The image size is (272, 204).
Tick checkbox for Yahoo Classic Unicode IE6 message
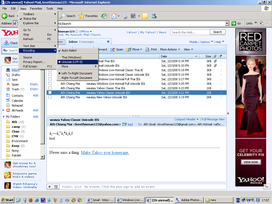click(x=50, y=93)
